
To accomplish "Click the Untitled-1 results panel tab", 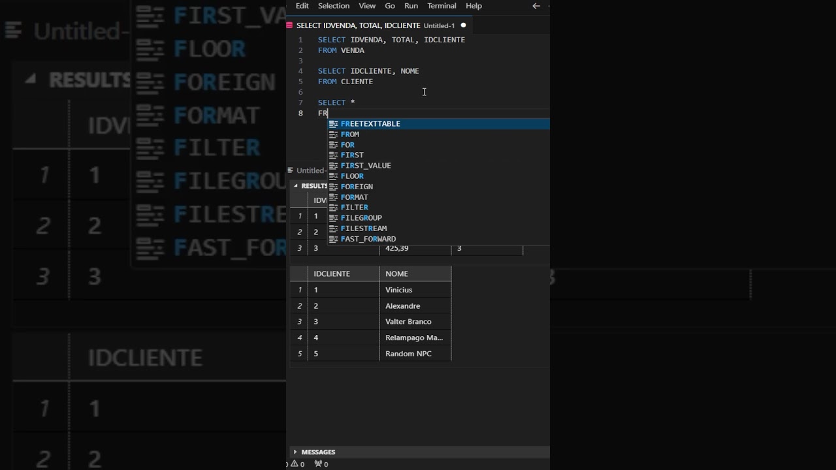I will coord(307,170).
